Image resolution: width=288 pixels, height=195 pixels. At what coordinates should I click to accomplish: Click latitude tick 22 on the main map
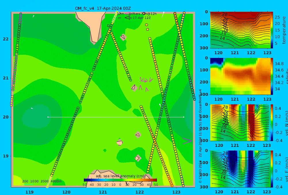point(6,39)
